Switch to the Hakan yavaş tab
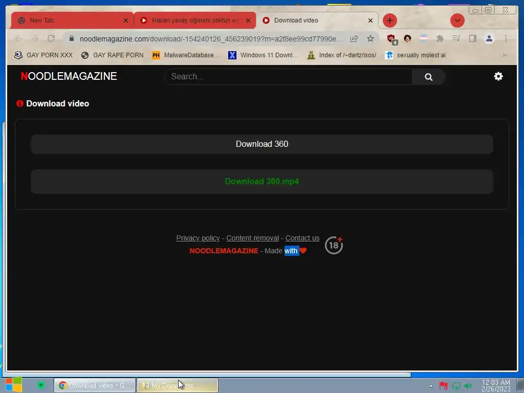Screen dimensions: 524x393 (x=194, y=20)
